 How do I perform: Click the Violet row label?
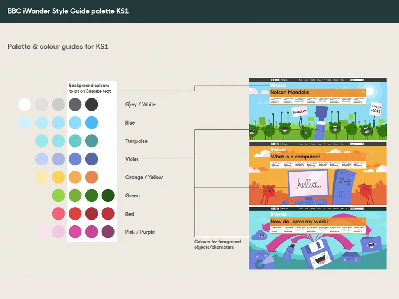(132, 159)
